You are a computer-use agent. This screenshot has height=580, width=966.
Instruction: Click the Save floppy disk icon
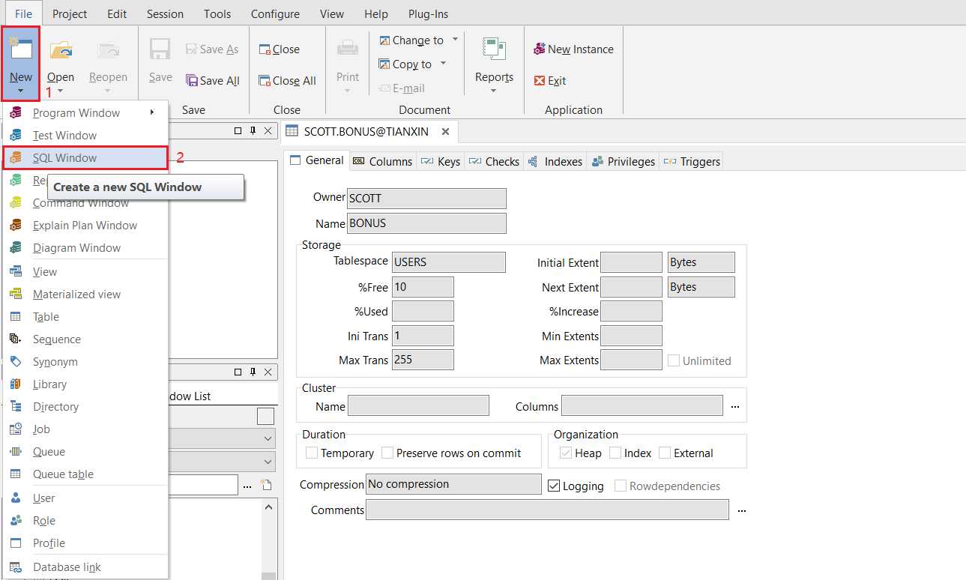(x=160, y=50)
